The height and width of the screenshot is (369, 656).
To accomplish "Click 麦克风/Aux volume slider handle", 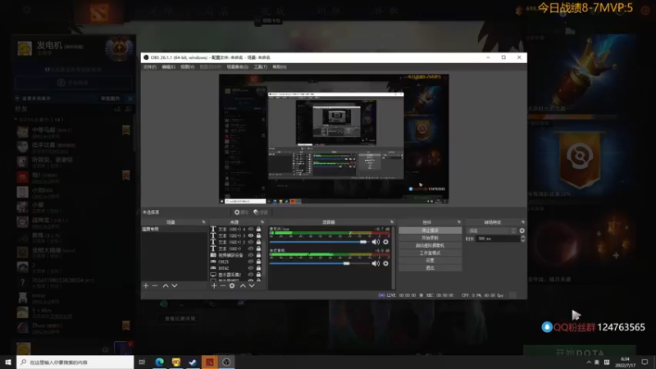I will point(363,242).
